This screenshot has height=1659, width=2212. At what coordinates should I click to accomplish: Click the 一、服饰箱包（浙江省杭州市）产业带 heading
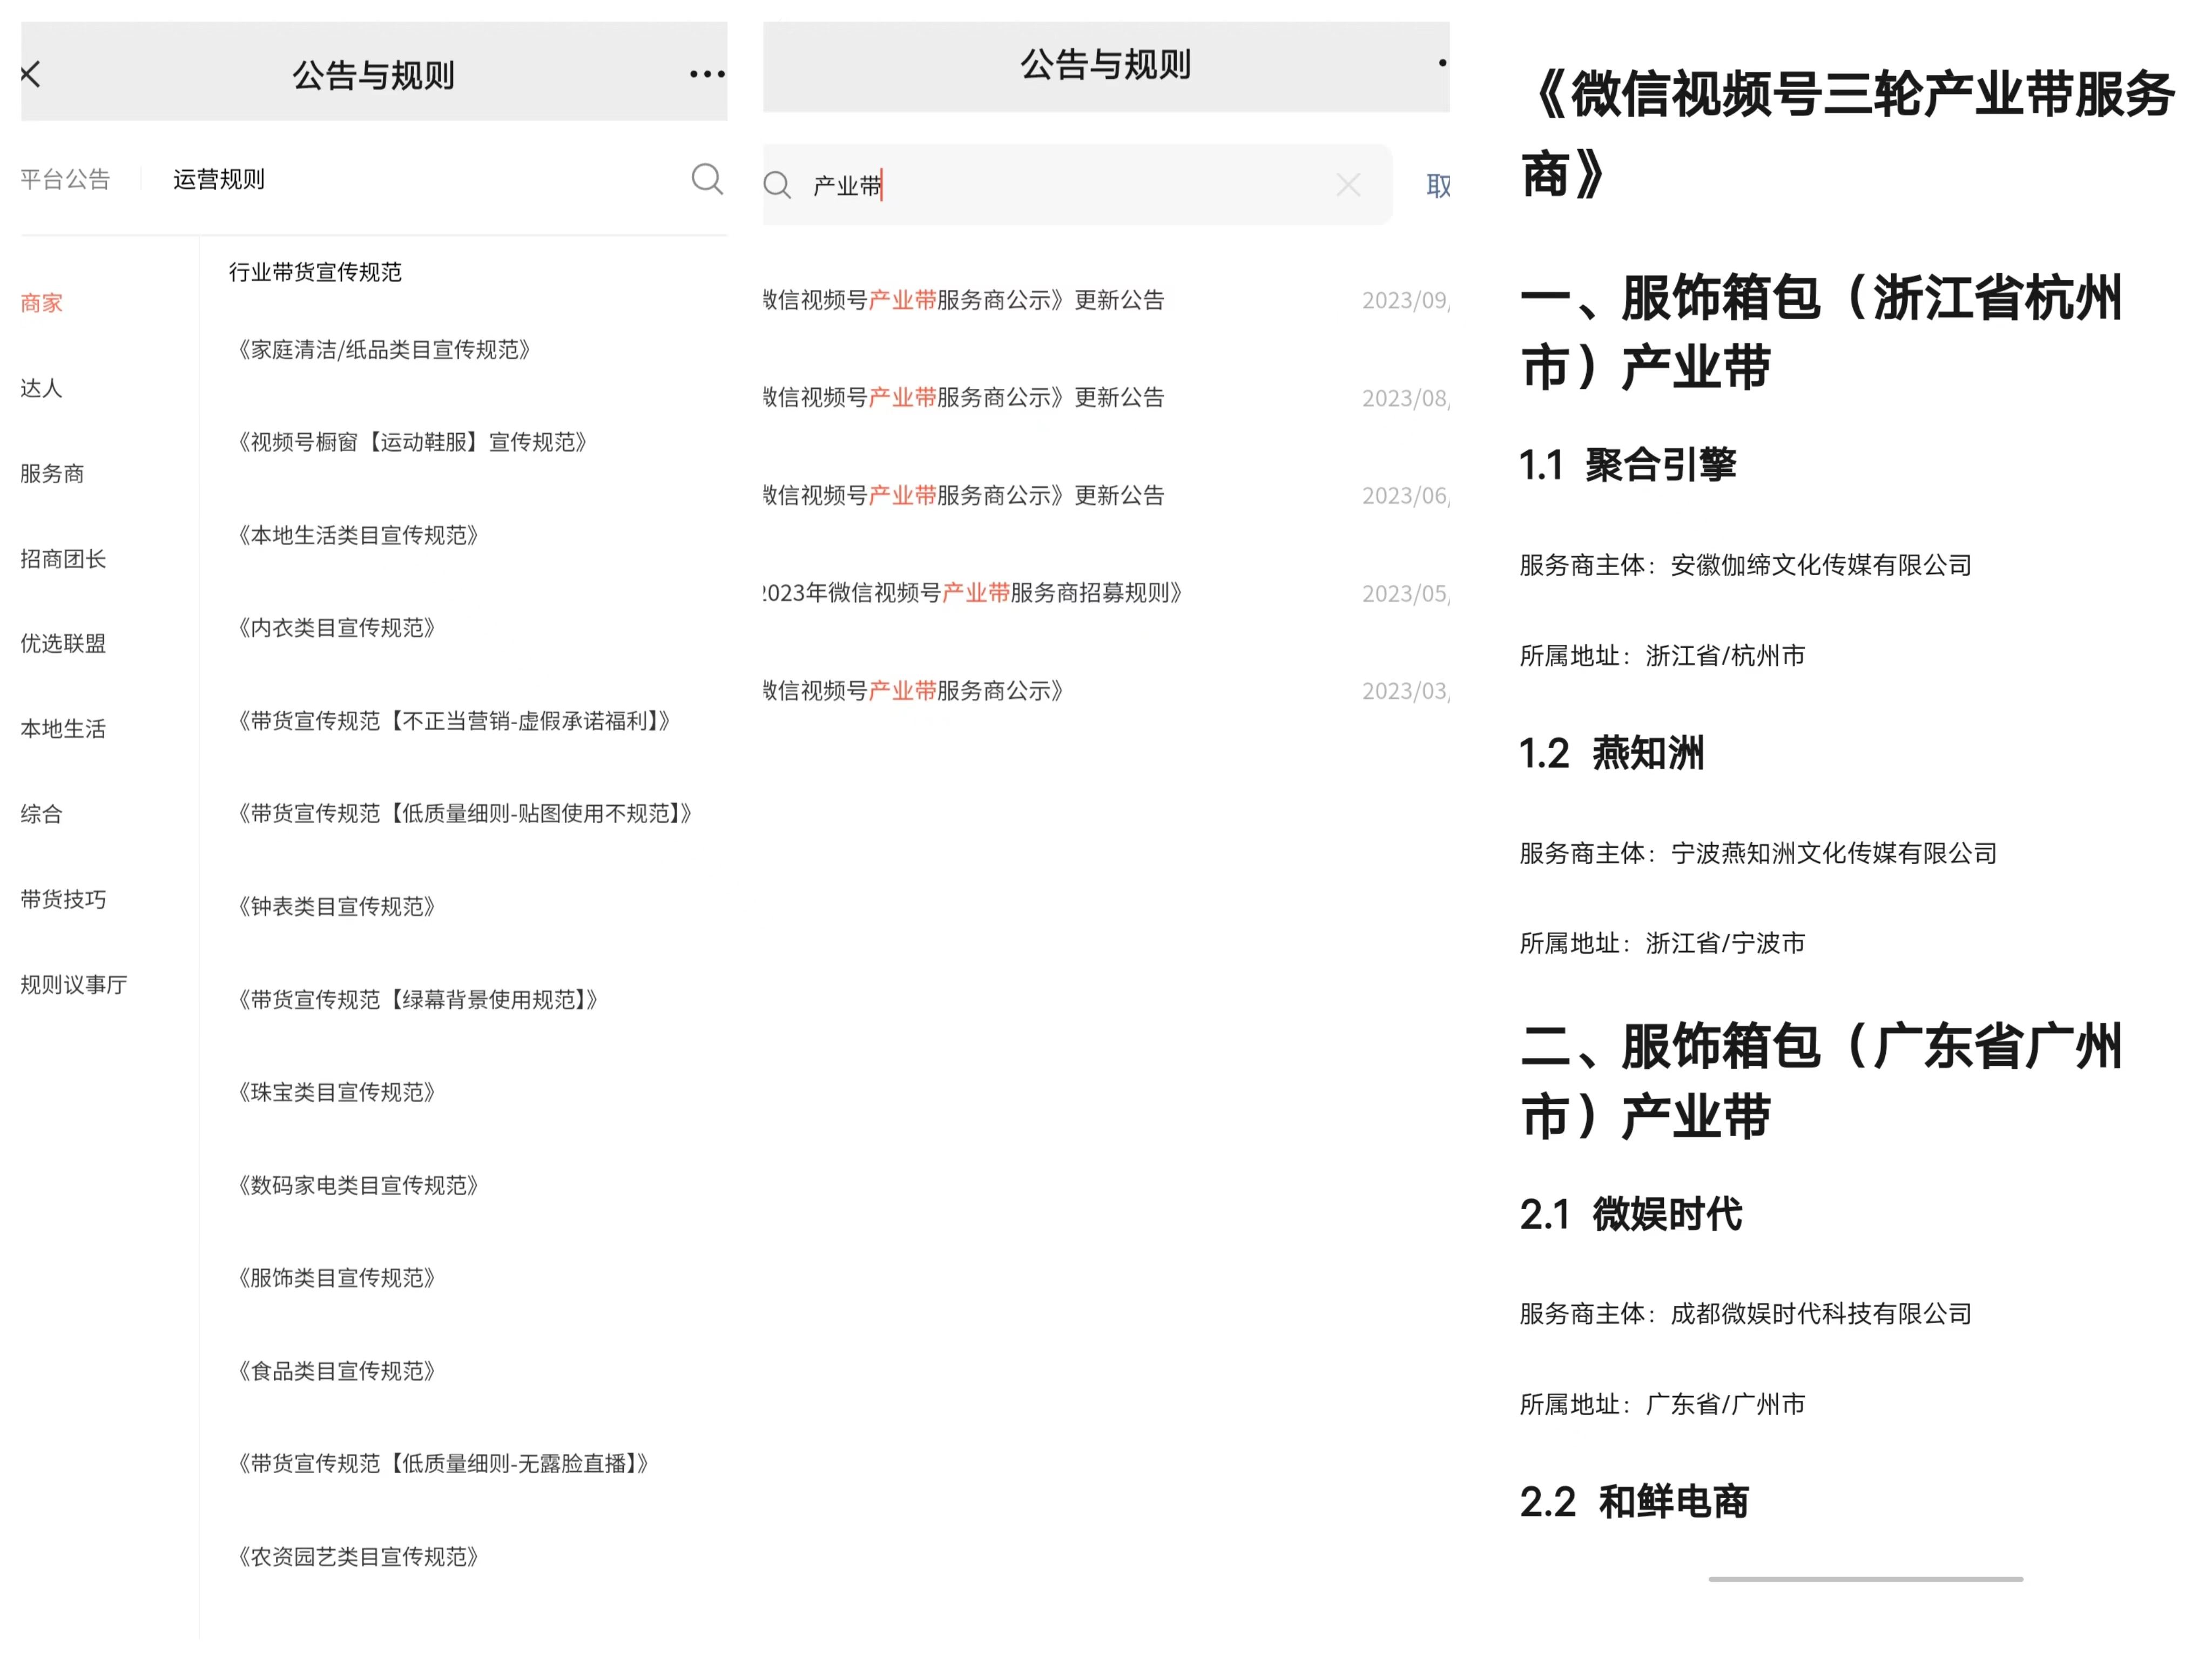click(1820, 332)
